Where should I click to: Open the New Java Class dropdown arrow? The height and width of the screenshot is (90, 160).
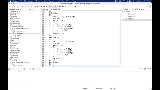coord(39,7)
